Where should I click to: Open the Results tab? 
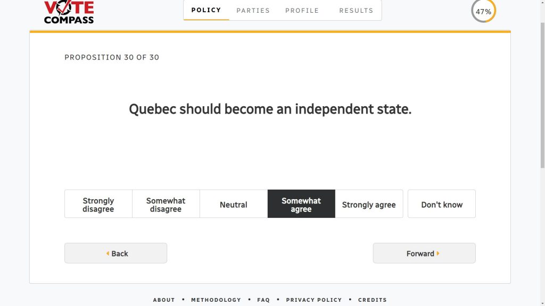pyautogui.click(x=356, y=10)
